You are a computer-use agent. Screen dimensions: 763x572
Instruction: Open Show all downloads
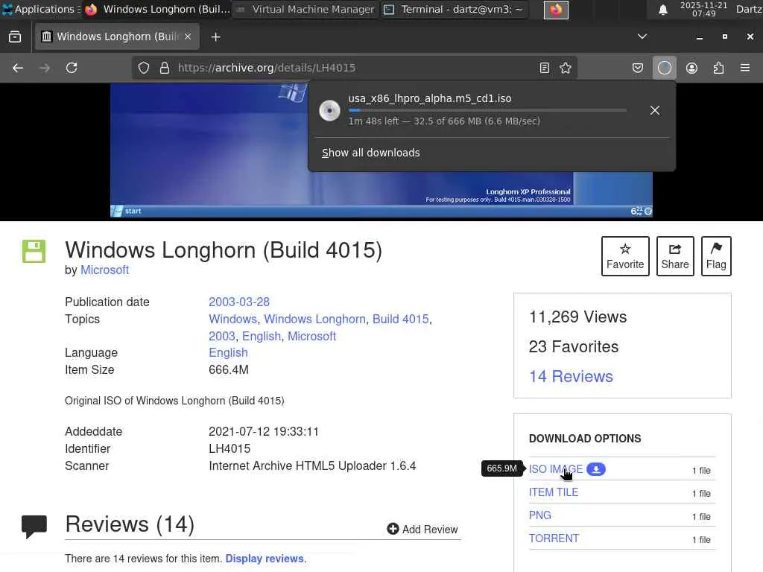tap(371, 153)
